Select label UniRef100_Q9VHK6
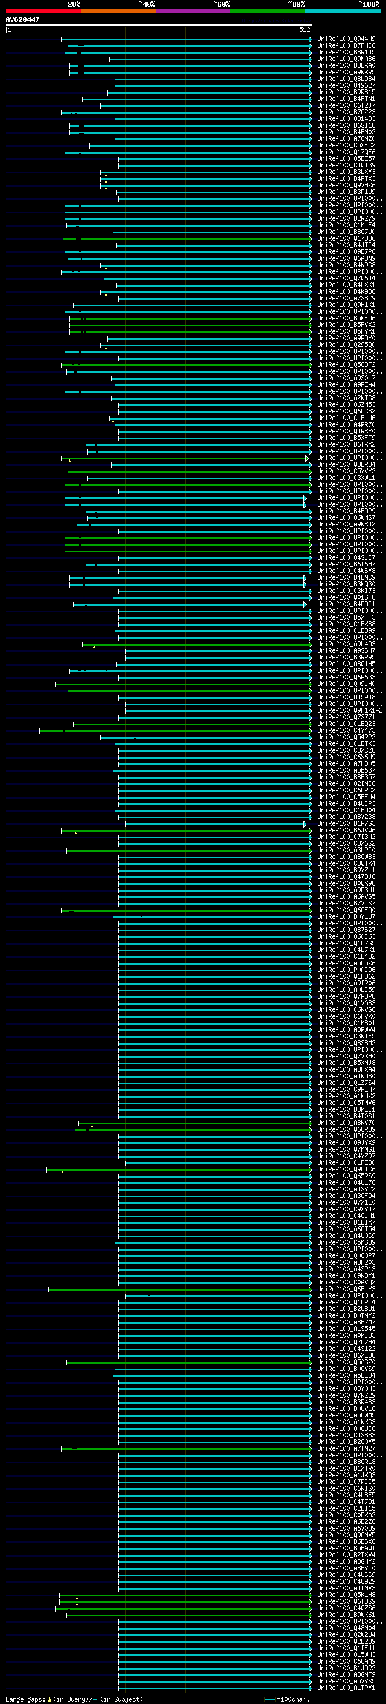Image resolution: width=386 pixels, height=1704 pixels. click(346, 185)
